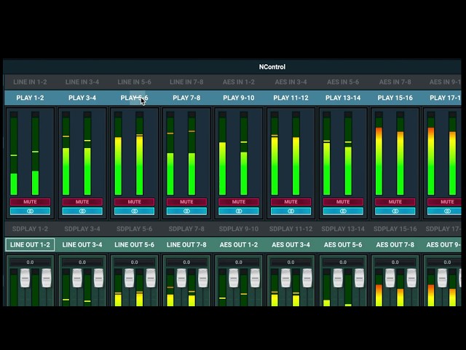466x350 pixels.
Task: Click gain value field of AES OUT 5-6
Action: [343, 262]
